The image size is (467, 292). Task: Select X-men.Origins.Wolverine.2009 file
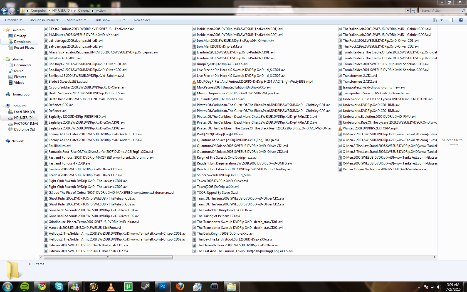coord(384,169)
